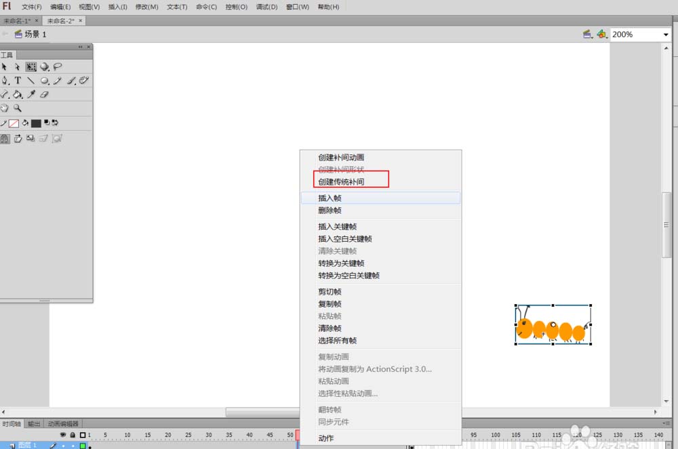Choose 插入空白关键帧 from context menu

380,239
